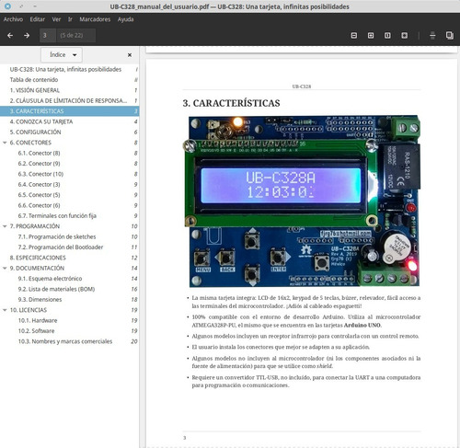This screenshot has width=460, height=448.
Task: Click the maximize window icon in title bar
Action: [21, 6]
